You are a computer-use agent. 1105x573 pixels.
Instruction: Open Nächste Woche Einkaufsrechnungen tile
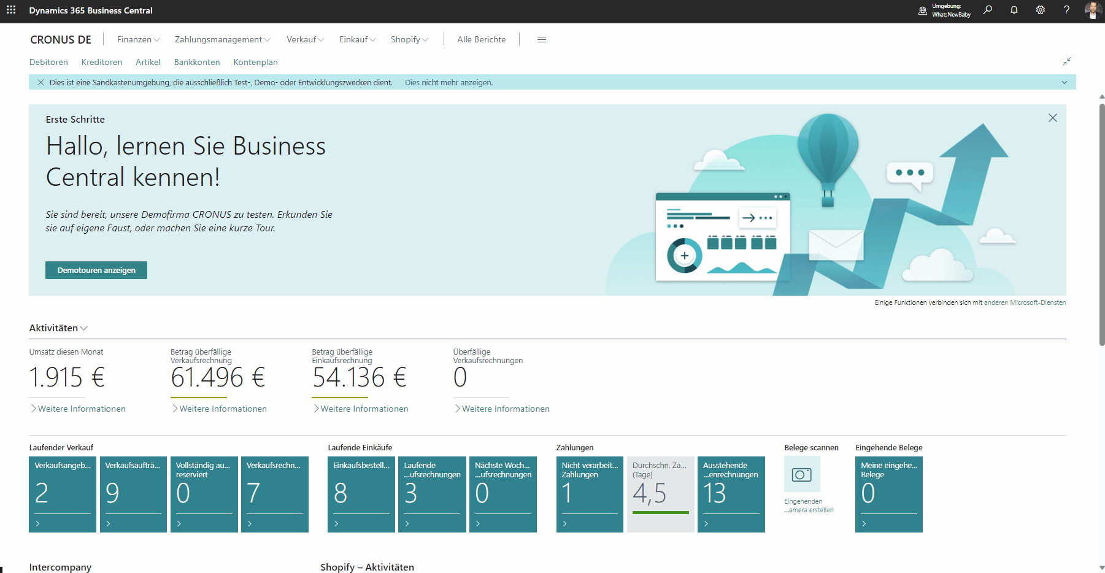tap(503, 494)
